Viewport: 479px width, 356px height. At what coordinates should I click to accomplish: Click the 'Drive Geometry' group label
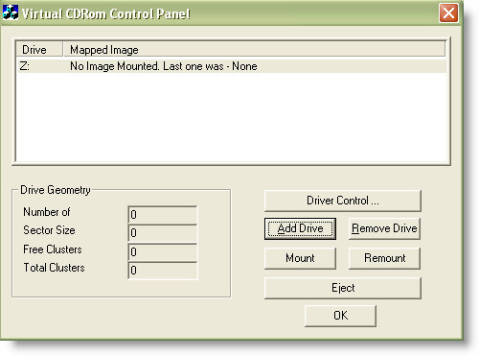pos(56,190)
